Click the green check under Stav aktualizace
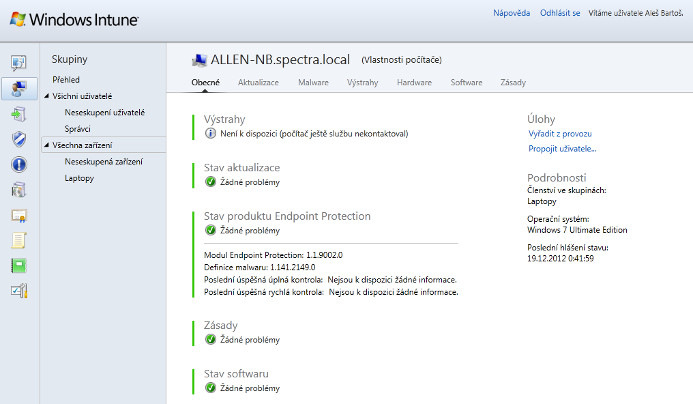Image resolution: width=693 pixels, height=404 pixels. (210, 182)
